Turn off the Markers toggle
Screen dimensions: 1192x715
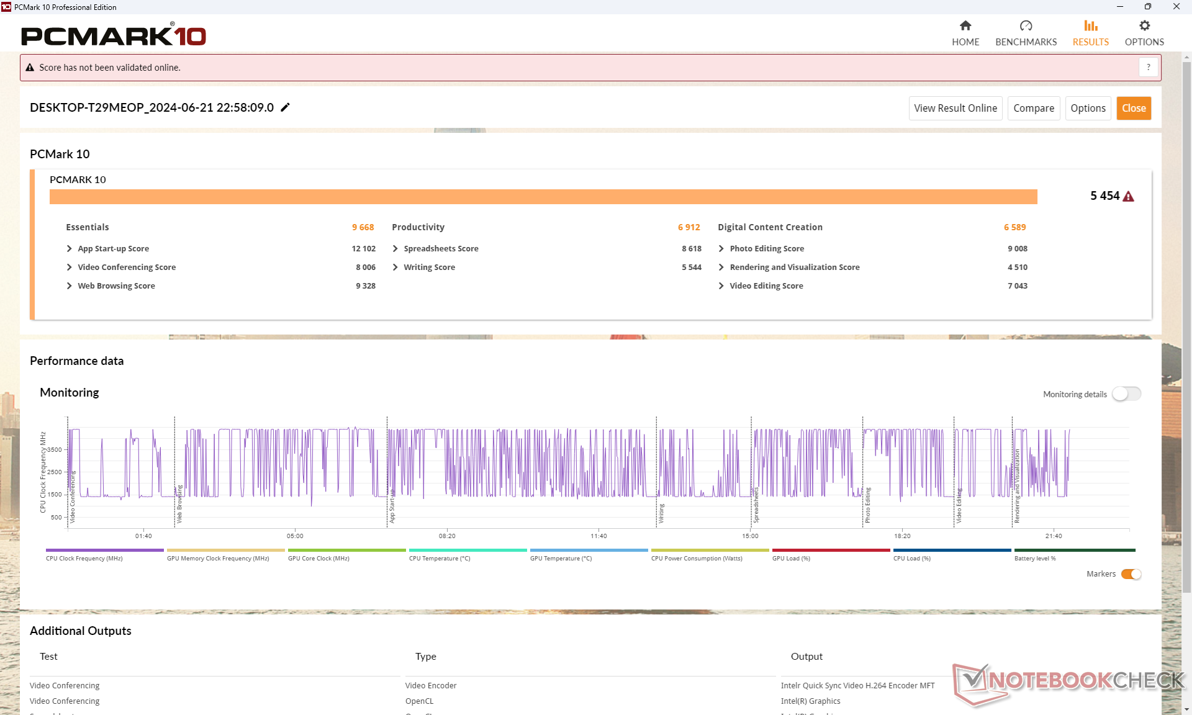click(x=1131, y=574)
